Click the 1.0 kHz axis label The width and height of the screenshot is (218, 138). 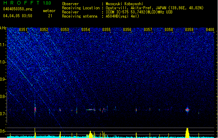pyautogui.click(x=3, y=62)
